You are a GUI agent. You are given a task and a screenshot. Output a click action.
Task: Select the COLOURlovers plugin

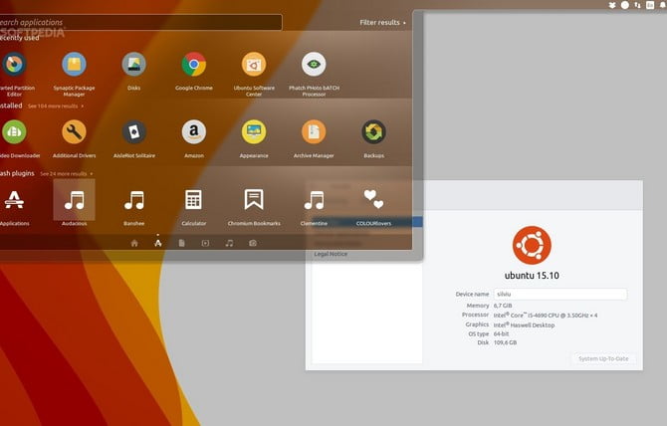point(374,199)
